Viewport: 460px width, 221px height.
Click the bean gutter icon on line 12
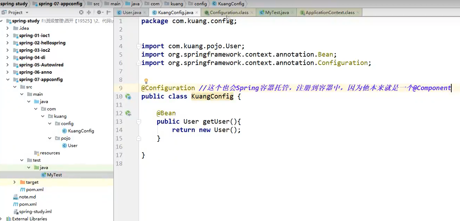point(128,113)
